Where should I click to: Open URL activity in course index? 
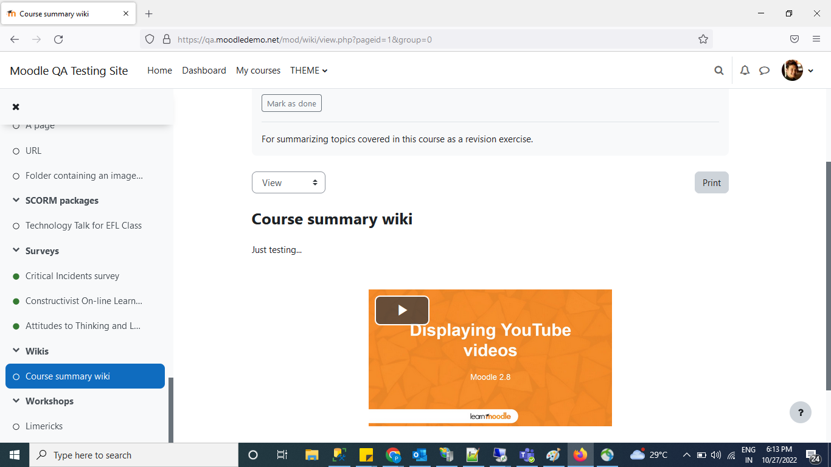33,150
